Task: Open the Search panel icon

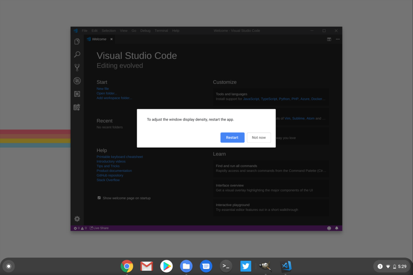Action: [x=77, y=54]
